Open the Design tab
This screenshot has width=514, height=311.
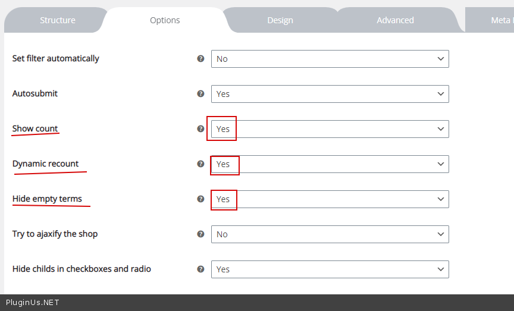pyautogui.click(x=280, y=20)
